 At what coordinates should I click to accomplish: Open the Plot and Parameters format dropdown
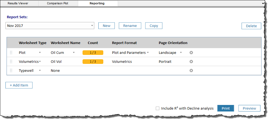pos(148,53)
